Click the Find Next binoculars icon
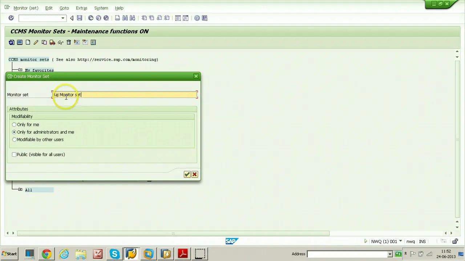Screen dimensions: 465x261 [x=133, y=18]
